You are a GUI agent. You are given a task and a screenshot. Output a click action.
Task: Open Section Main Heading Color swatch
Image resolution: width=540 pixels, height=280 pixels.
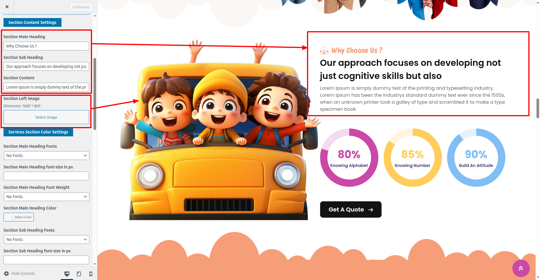tap(19, 217)
